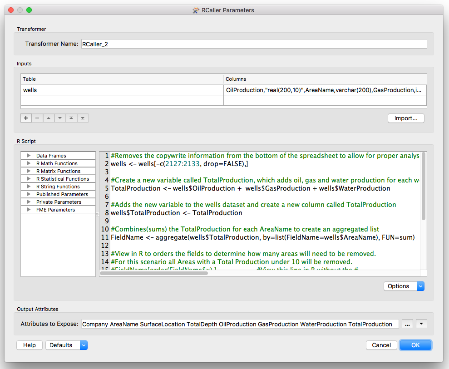Viewport: 449px width, 369px height.
Task: Click script line 5 TotalProduction sum
Action: [x=250, y=188]
